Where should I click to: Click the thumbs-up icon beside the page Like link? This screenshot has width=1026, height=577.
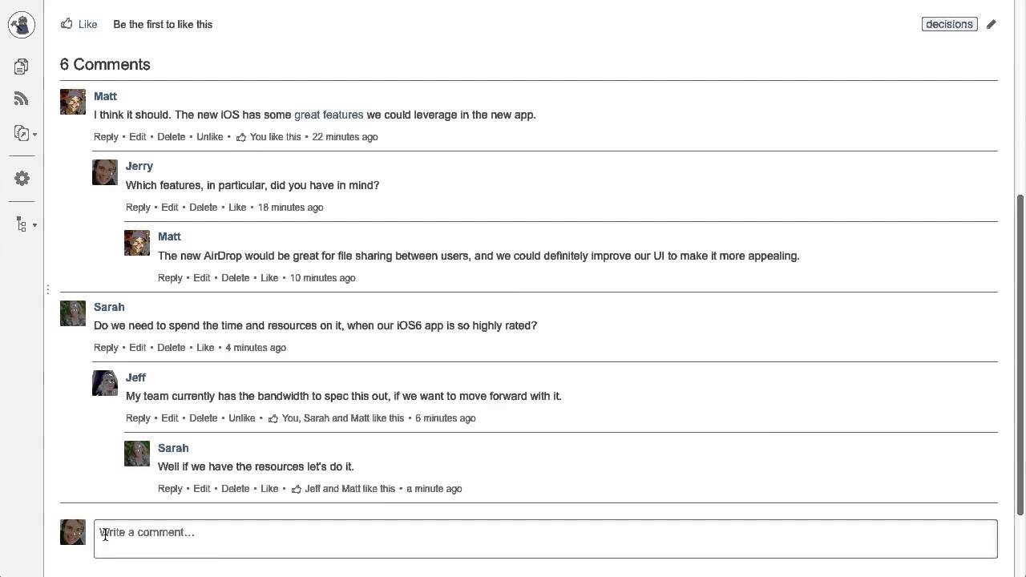(x=67, y=24)
